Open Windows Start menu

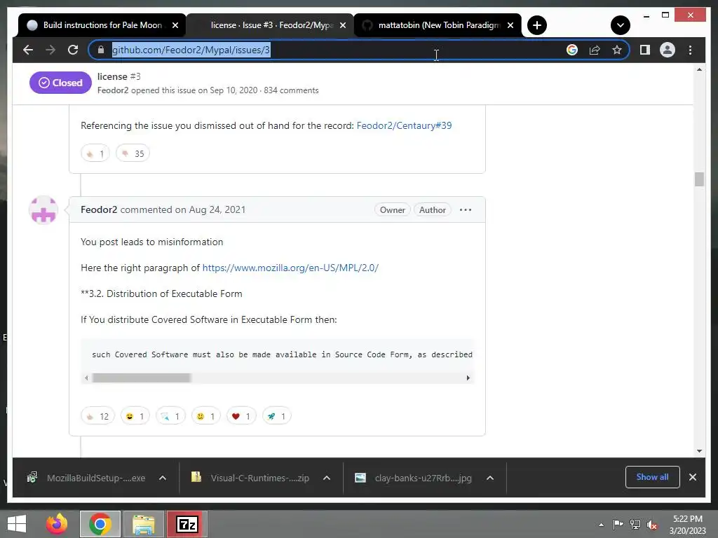pyautogui.click(x=17, y=524)
